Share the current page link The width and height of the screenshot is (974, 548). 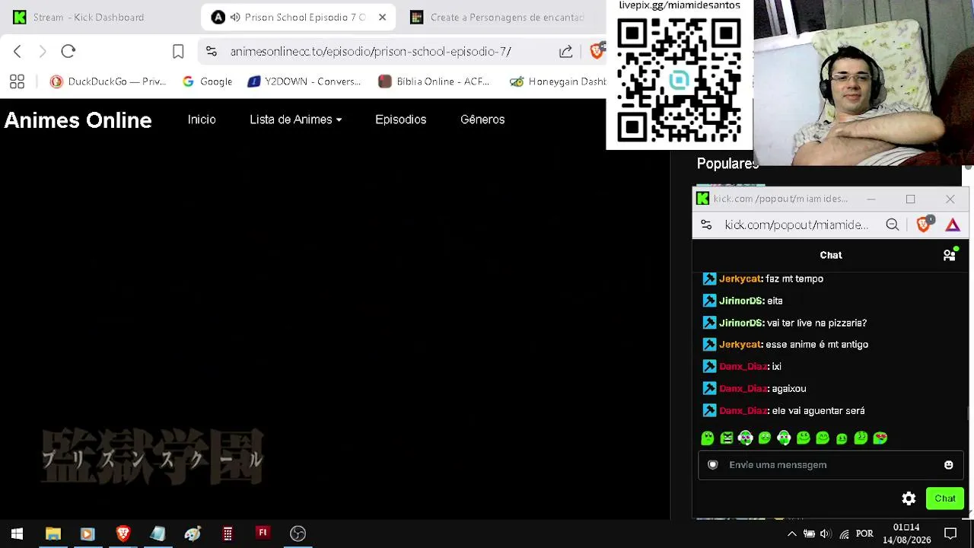tap(565, 51)
